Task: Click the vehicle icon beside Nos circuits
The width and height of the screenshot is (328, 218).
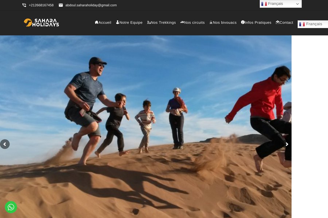Action: (x=182, y=22)
